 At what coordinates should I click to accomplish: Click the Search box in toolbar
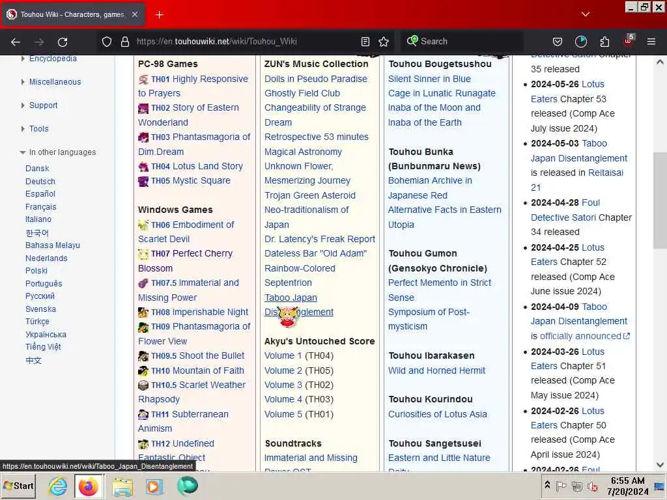(x=462, y=42)
